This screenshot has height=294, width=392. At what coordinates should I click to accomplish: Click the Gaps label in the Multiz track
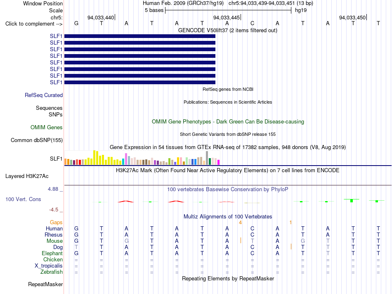pos(56,223)
